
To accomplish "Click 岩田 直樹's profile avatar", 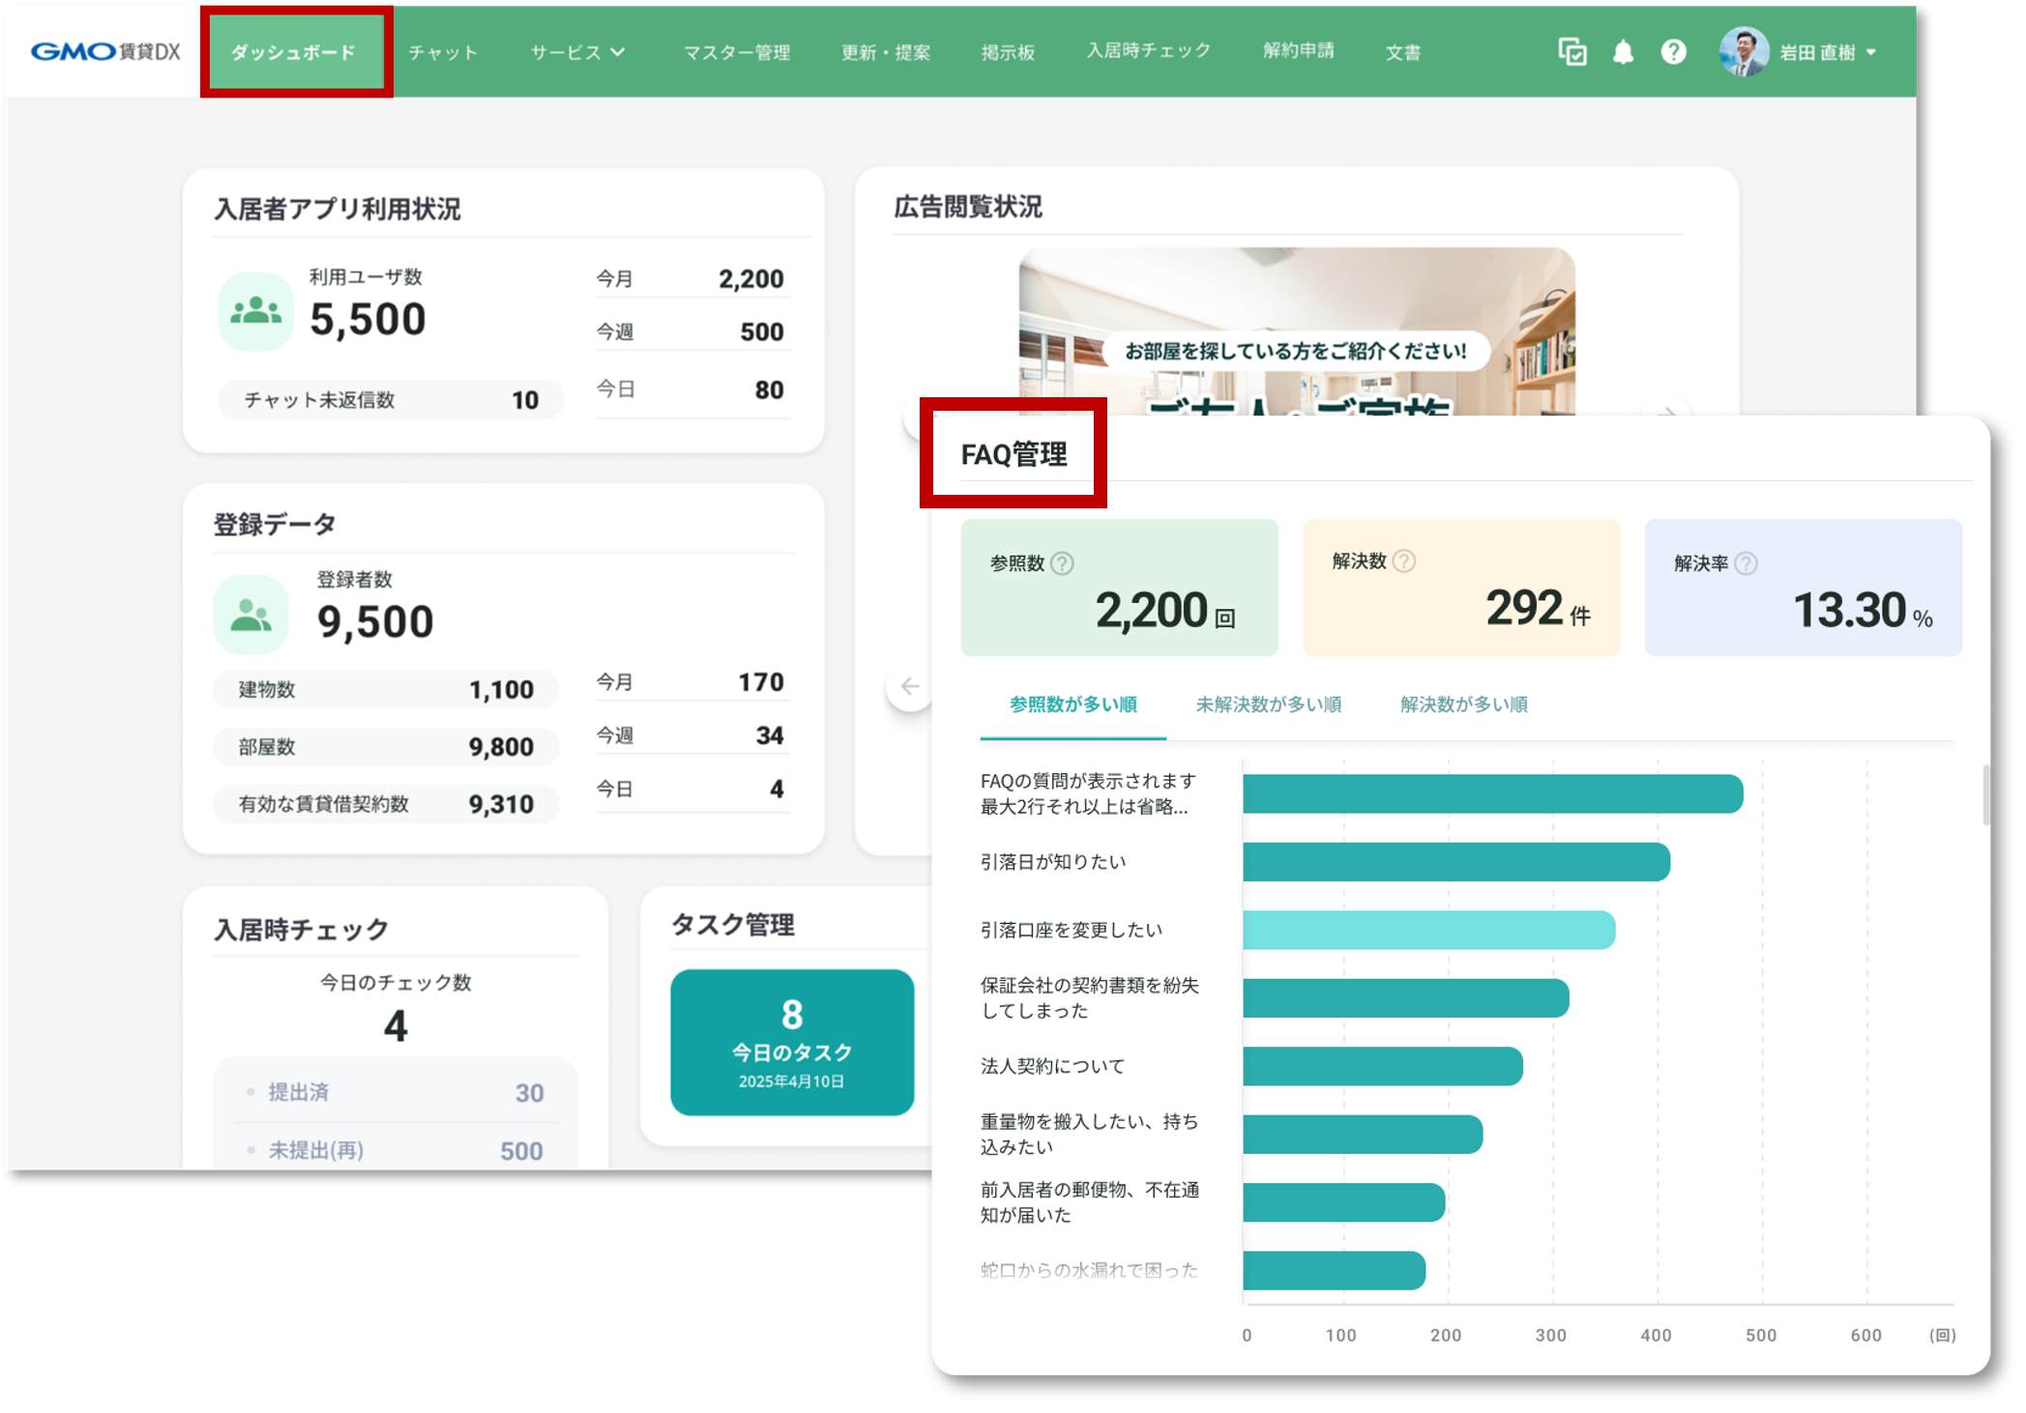I will tap(1746, 50).
